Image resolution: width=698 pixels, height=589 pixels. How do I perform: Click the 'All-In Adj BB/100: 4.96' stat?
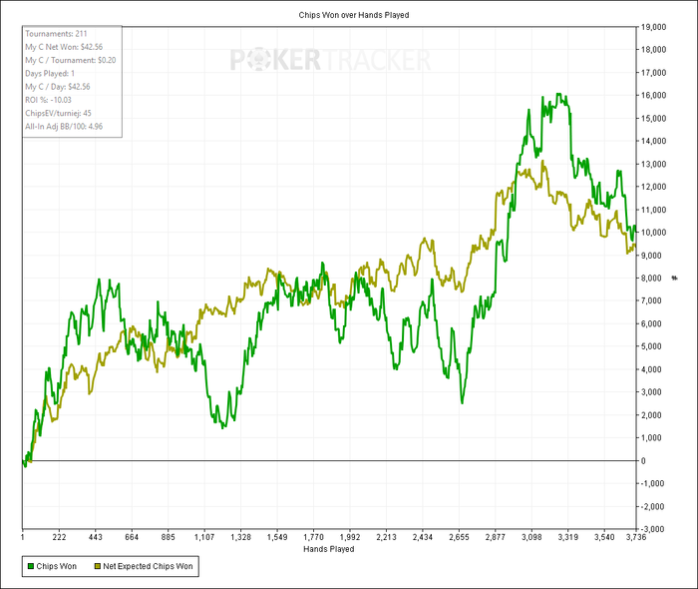click(64, 127)
